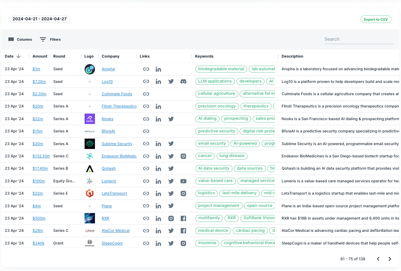The image size is (401, 271).
Task: Open Aropha website link icon
Action: click(146, 69)
